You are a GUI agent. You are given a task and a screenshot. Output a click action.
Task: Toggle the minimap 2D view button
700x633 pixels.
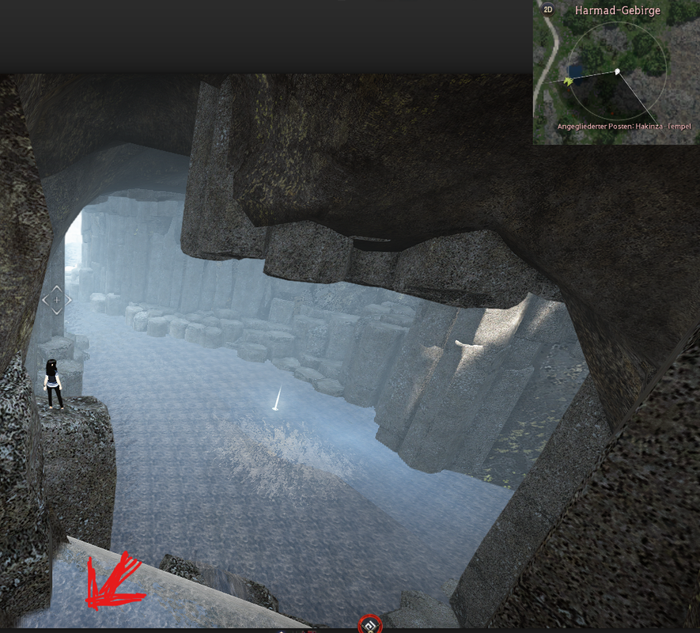pos(547,9)
